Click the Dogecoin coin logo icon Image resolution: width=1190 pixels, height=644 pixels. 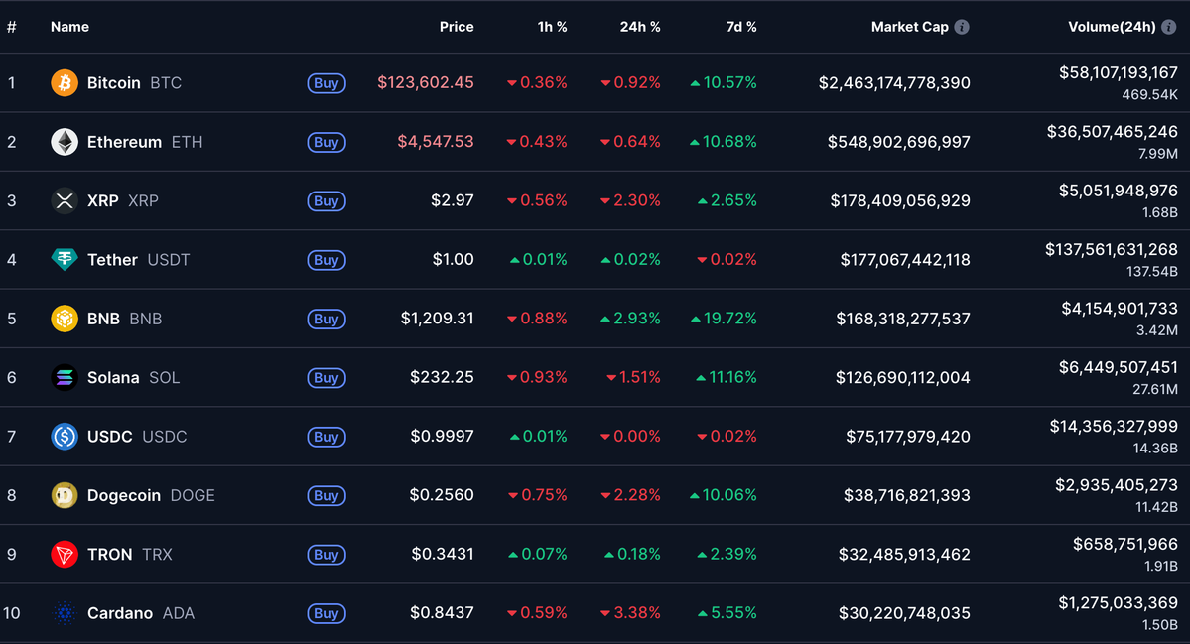(65, 495)
